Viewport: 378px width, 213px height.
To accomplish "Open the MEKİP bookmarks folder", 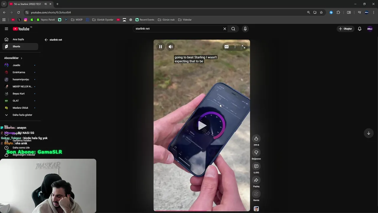I will pos(77,20).
